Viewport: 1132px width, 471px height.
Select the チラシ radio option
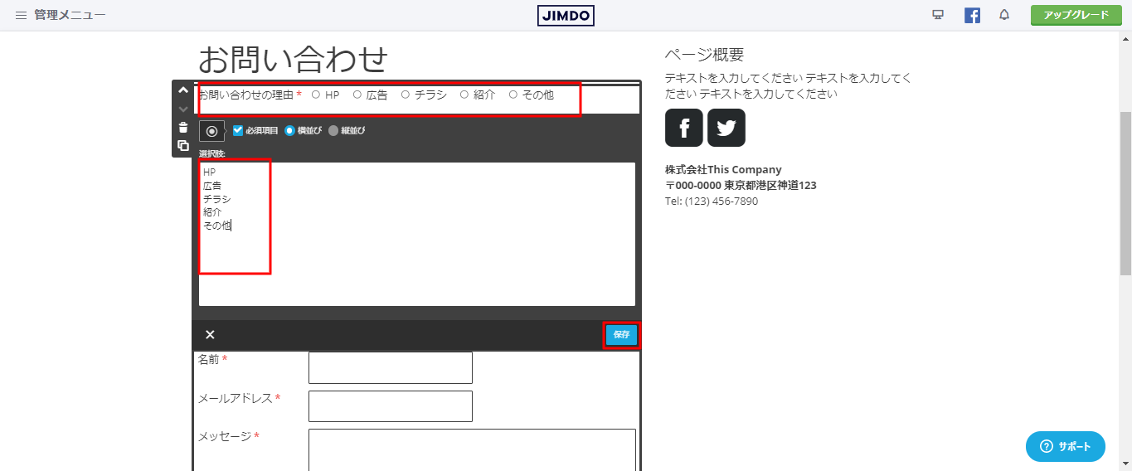[x=406, y=95]
